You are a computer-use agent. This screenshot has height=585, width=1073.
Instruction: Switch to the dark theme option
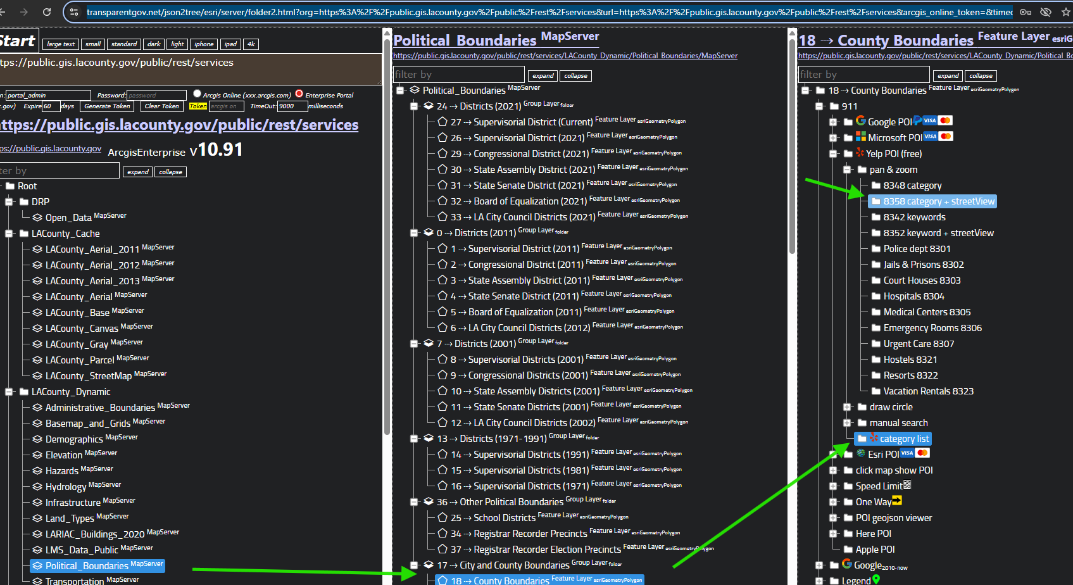click(154, 44)
